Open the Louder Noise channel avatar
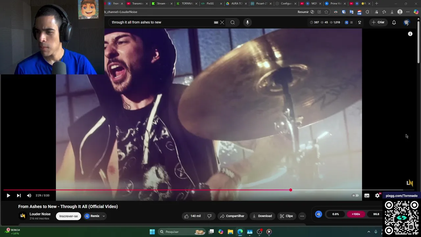 point(23,216)
